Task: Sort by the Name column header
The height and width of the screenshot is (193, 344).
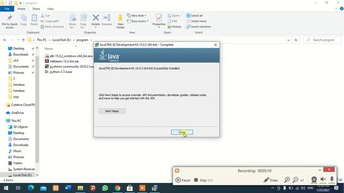Action: click(x=49, y=49)
